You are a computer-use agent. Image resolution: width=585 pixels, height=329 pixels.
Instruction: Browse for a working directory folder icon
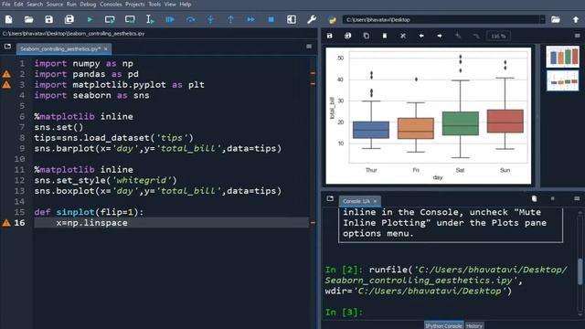click(556, 19)
